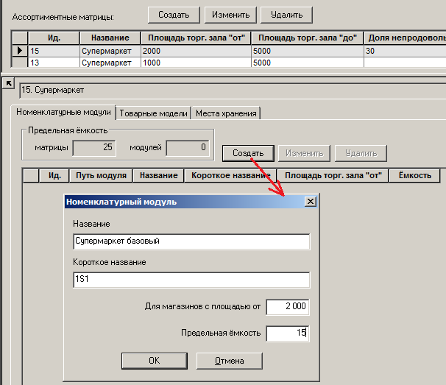Click Площадь торг. зала "до" column header
The width and height of the screenshot is (446, 385).
(307, 38)
